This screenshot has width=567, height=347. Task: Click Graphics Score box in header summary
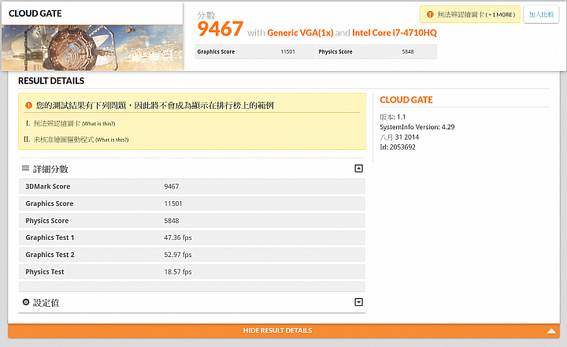pyautogui.click(x=255, y=52)
